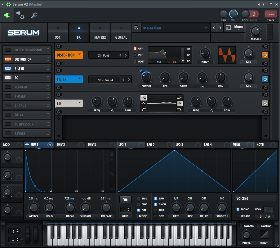Open the wrench settings icon
280x248 pixels.
(x=34, y=15)
